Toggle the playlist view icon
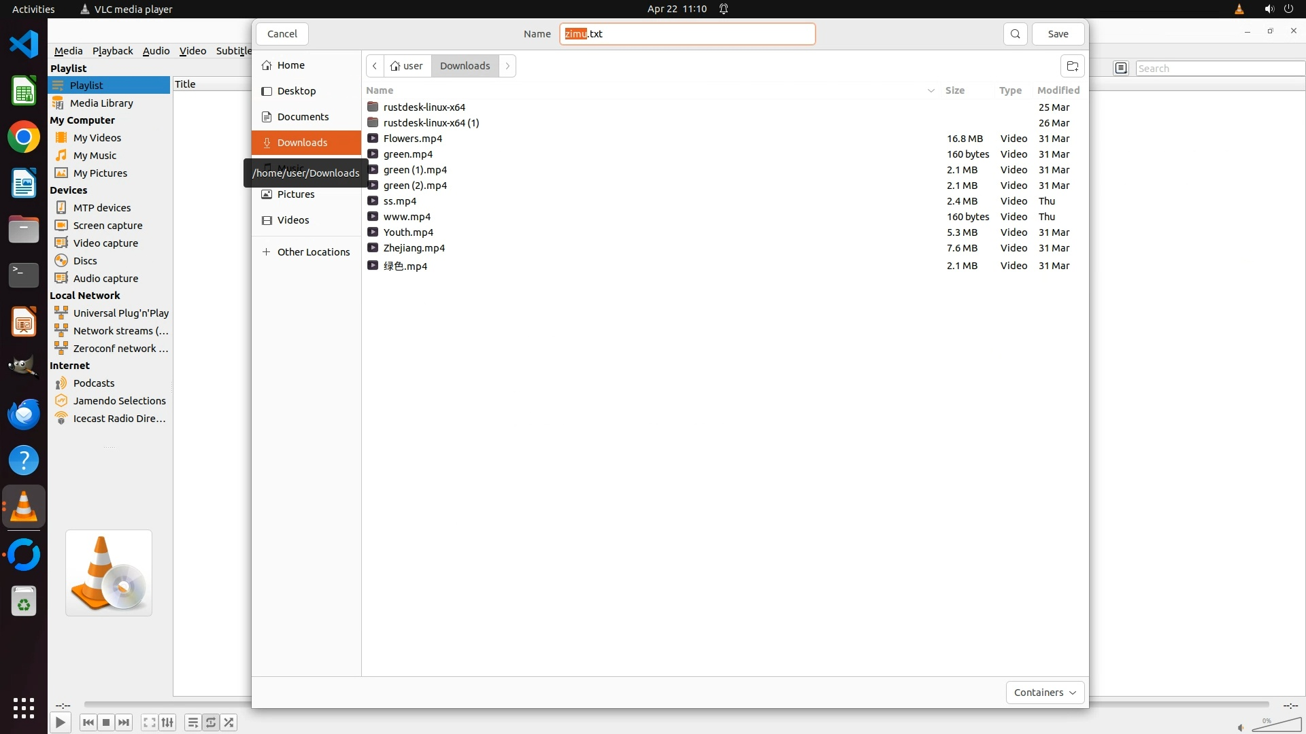The image size is (1306, 734). tap(192, 722)
